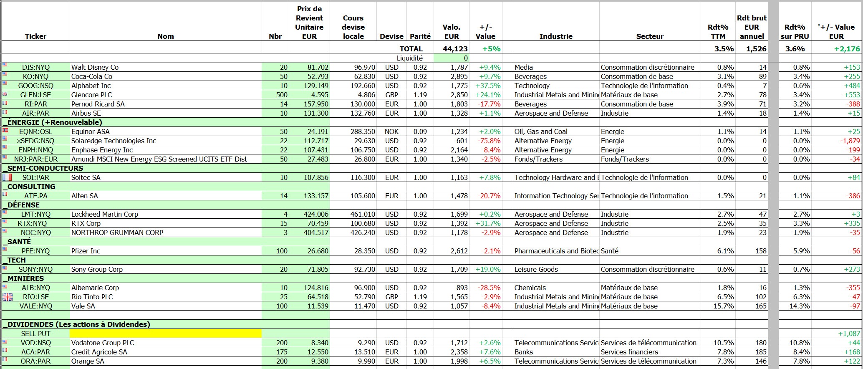Select the Rdt% sur PRU column header
Screen dimensions: 863x369
click(795, 32)
